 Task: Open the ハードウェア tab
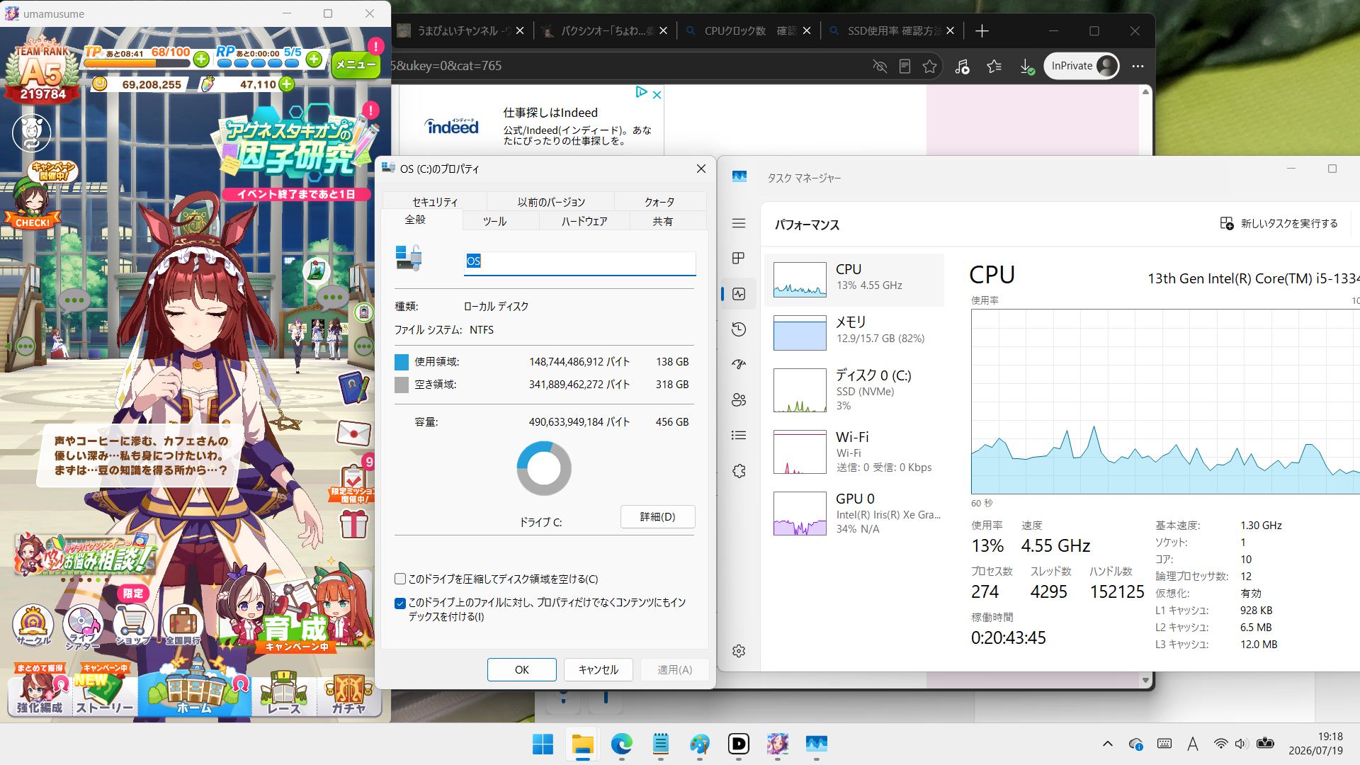click(584, 221)
